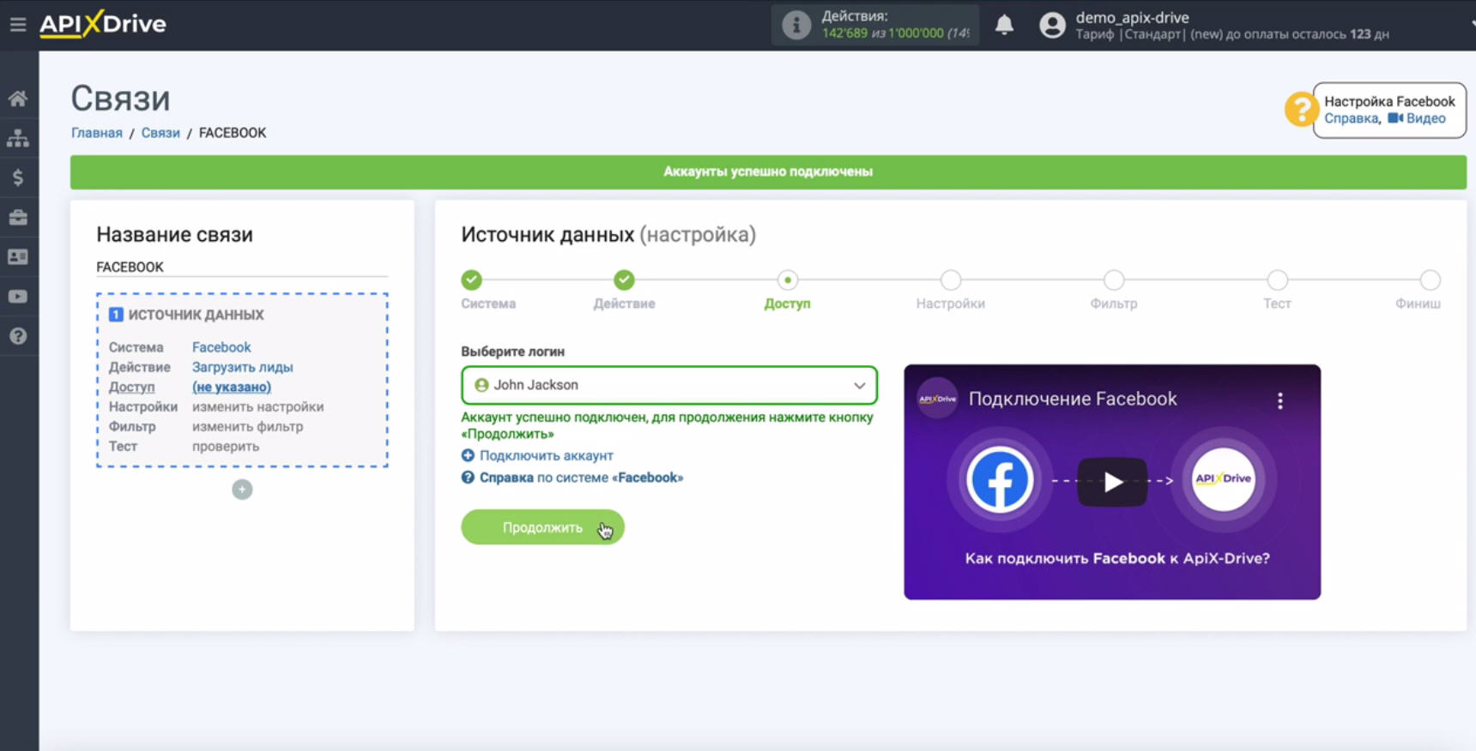Play the Facebook connection video

pyautogui.click(x=1112, y=482)
